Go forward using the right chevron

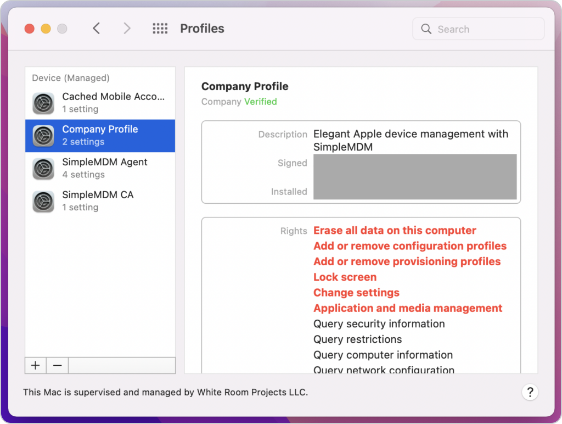(127, 29)
